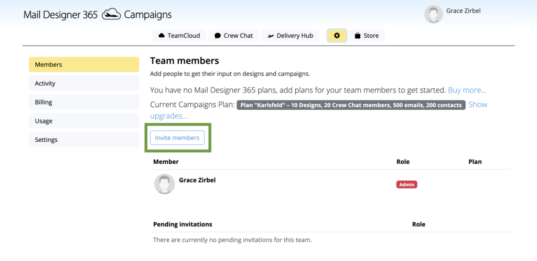
Task: Select Members in the sidebar
Action: coord(84,64)
